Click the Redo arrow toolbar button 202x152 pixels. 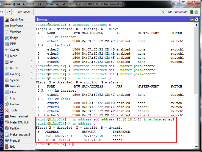8,12
